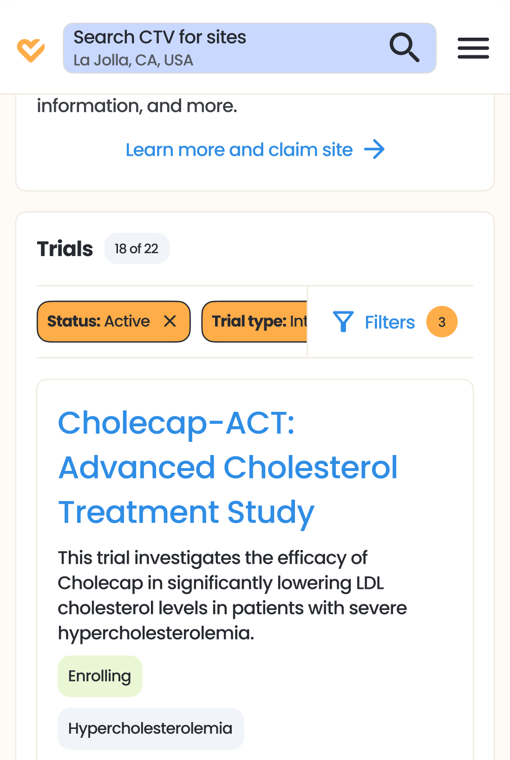510x760 pixels.
Task: Remove the Status: Active filter with X
Action: point(170,321)
